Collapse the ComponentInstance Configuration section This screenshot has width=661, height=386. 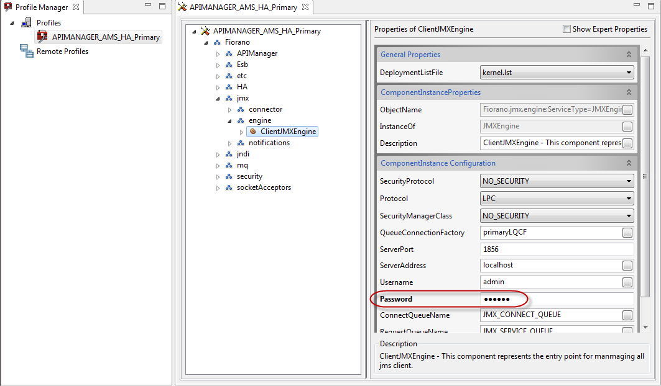click(x=629, y=163)
